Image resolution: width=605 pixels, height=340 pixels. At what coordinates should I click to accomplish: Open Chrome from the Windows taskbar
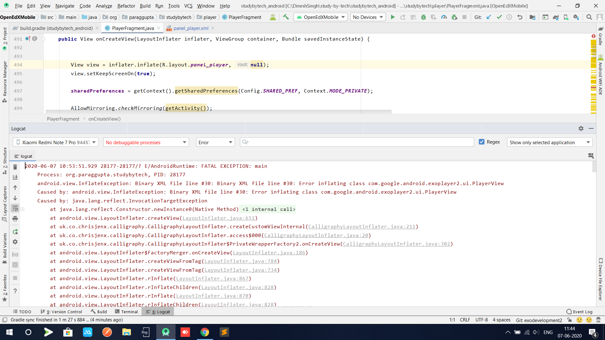(x=205, y=332)
